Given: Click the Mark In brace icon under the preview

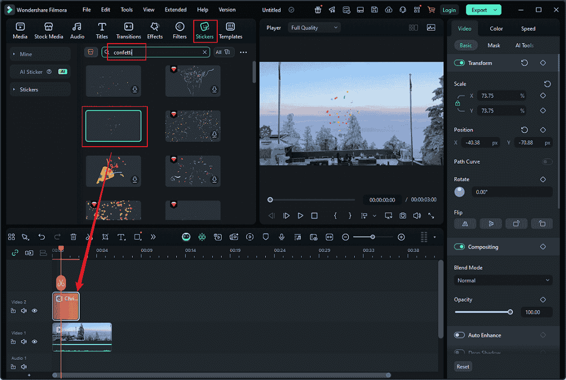Looking at the screenshot, I should [335, 215].
